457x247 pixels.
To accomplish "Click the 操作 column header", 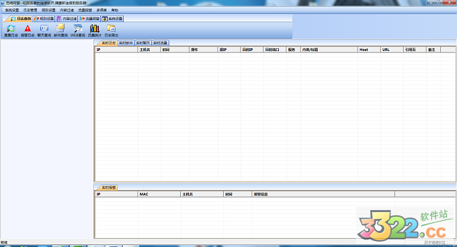I will coord(204,50).
